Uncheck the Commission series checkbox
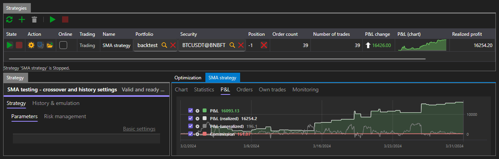The width and height of the screenshot is (499, 159). click(x=191, y=134)
